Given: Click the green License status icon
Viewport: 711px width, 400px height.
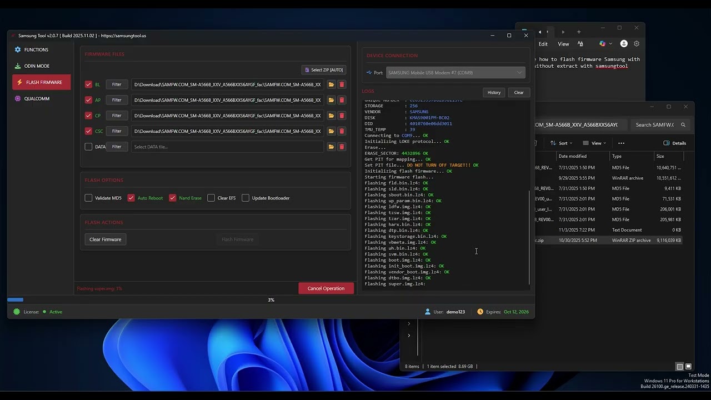Looking at the screenshot, I should pyautogui.click(x=17, y=312).
